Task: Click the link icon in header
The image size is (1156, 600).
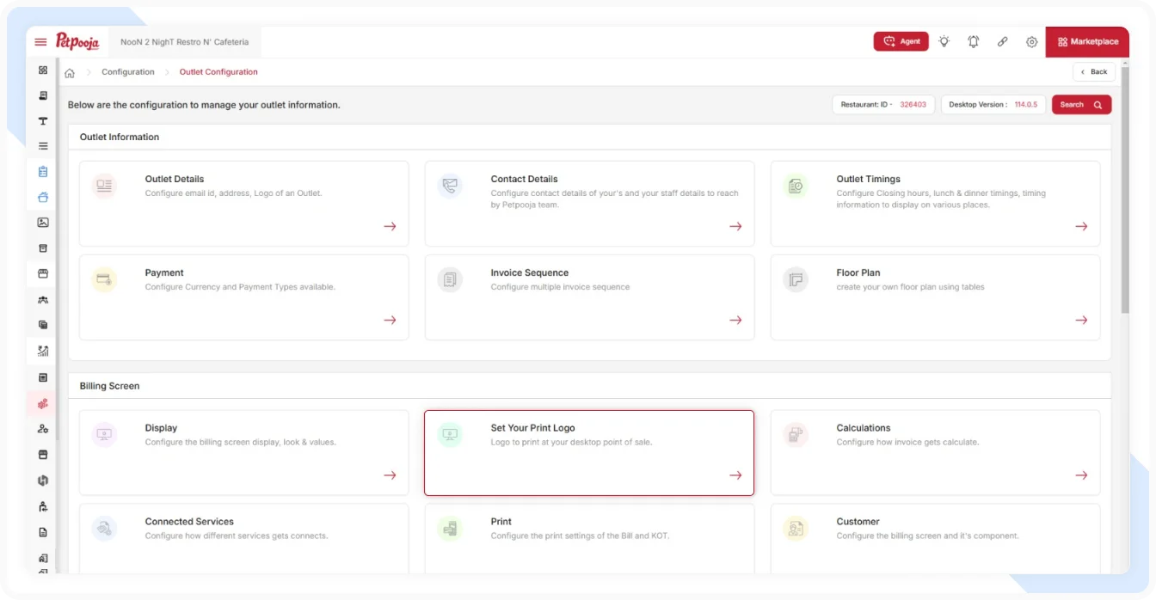Action: (1003, 41)
